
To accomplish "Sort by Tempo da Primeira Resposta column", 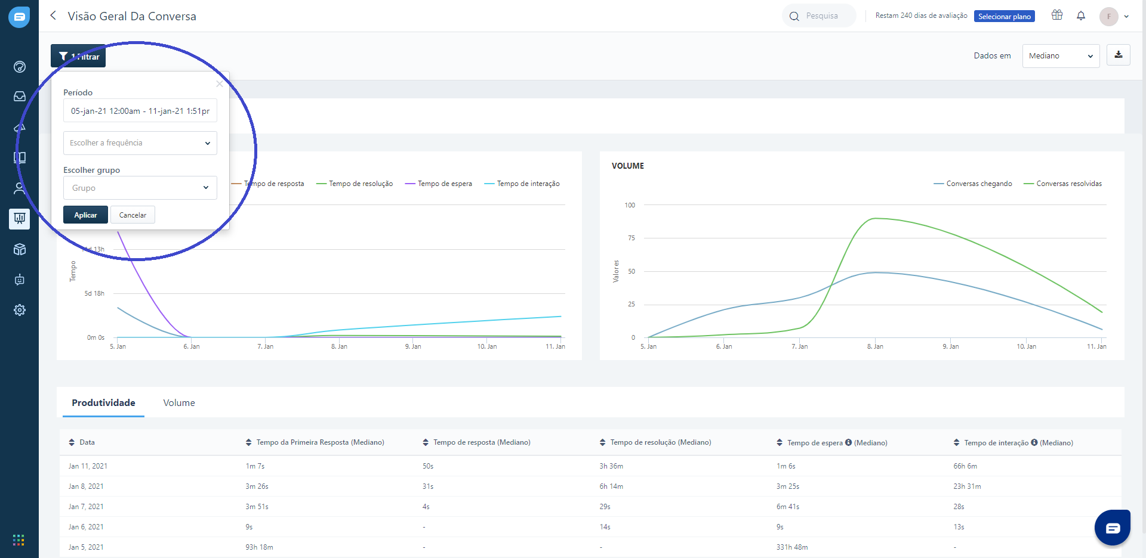I will [249, 442].
